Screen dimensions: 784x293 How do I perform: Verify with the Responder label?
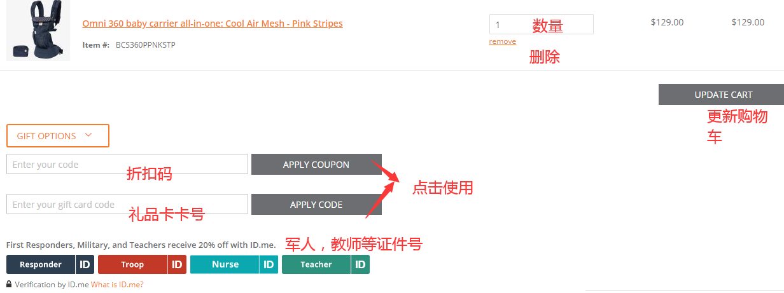click(41, 264)
